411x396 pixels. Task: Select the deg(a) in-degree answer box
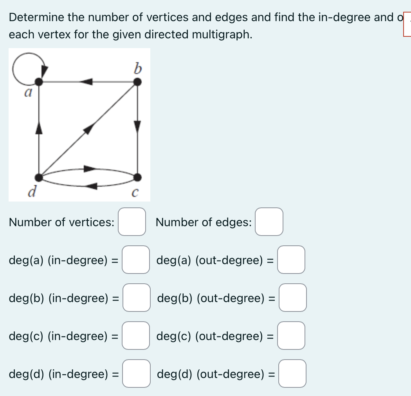135,260
